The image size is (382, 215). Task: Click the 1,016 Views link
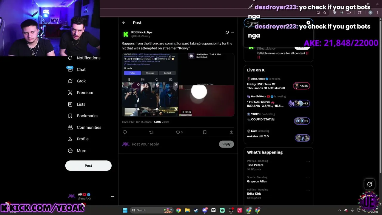[x=161, y=122]
